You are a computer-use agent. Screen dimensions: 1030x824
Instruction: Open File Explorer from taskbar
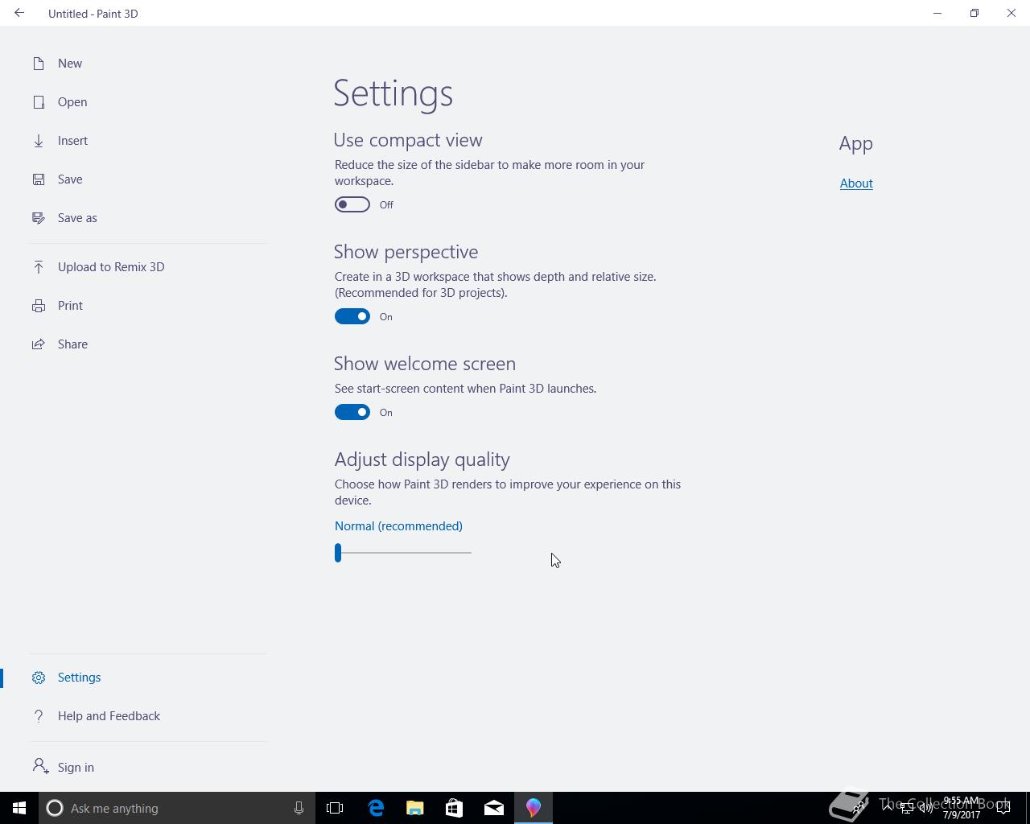point(414,808)
